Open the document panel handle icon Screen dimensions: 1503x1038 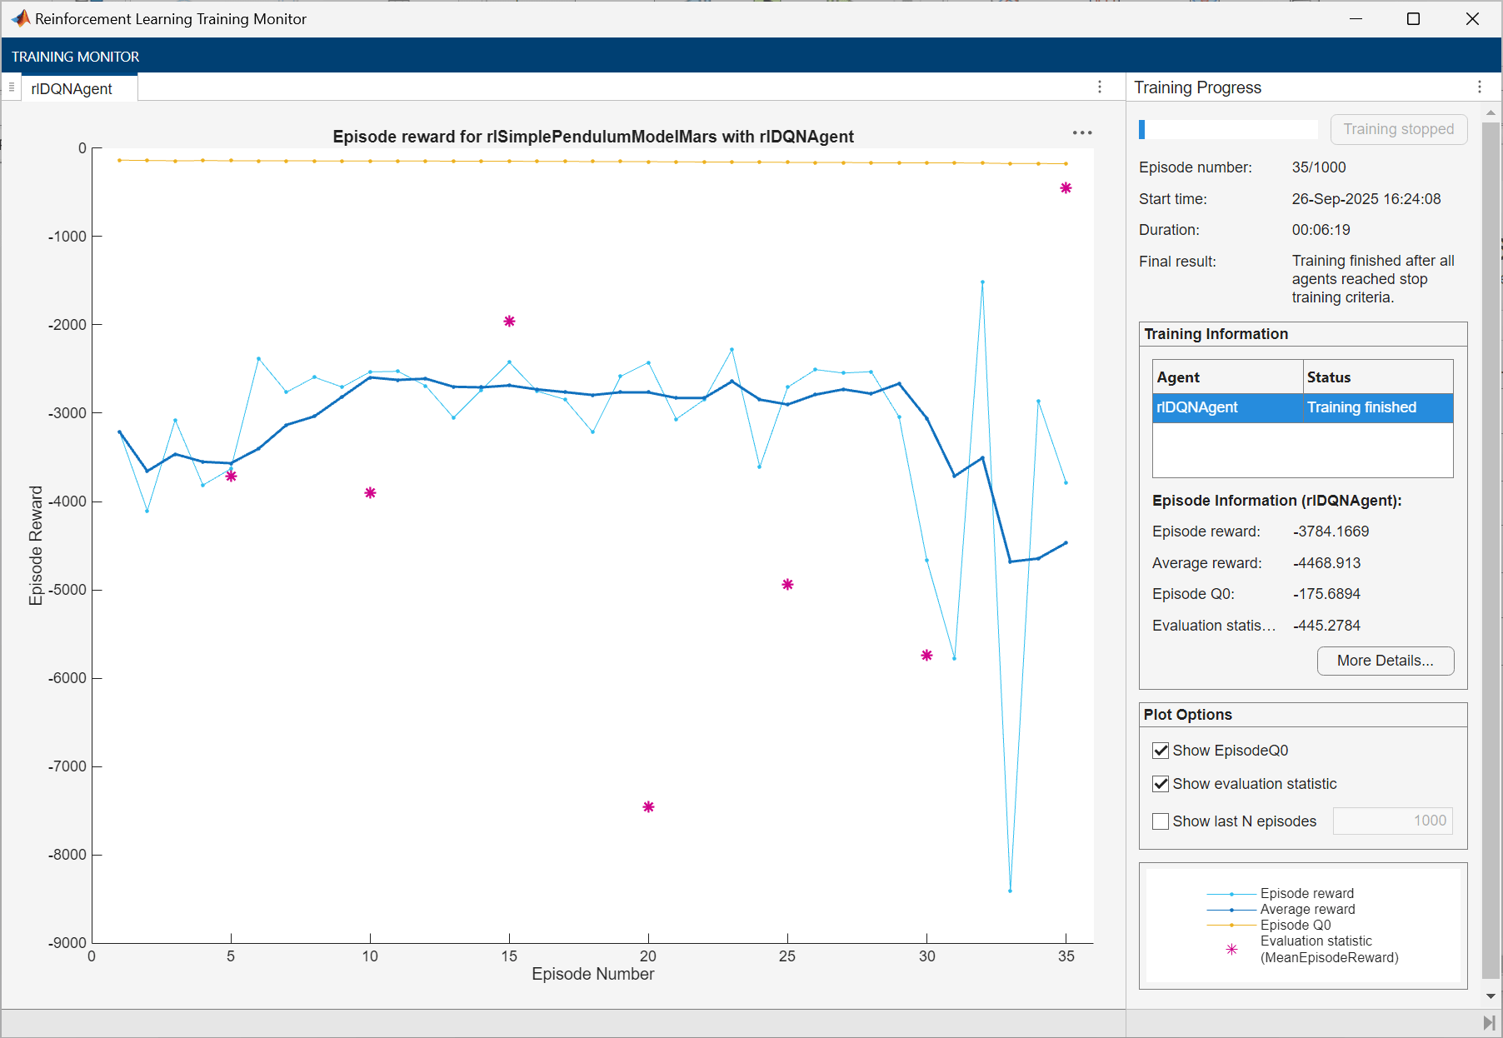coord(12,87)
